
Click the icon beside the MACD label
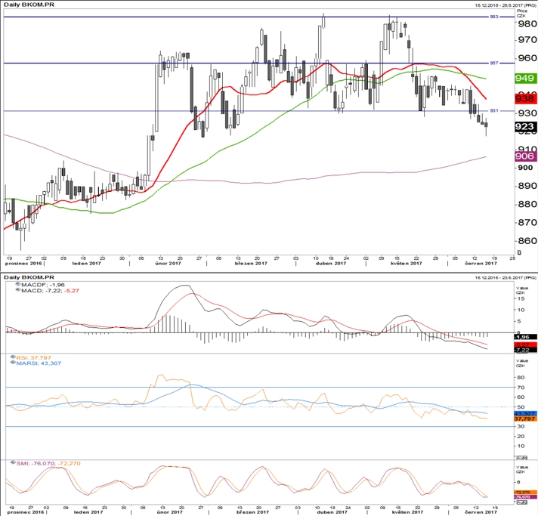[18, 290]
